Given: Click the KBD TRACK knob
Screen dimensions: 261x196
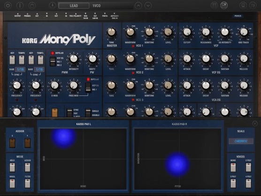Looking at the screenshot, I should (x=244, y=32).
